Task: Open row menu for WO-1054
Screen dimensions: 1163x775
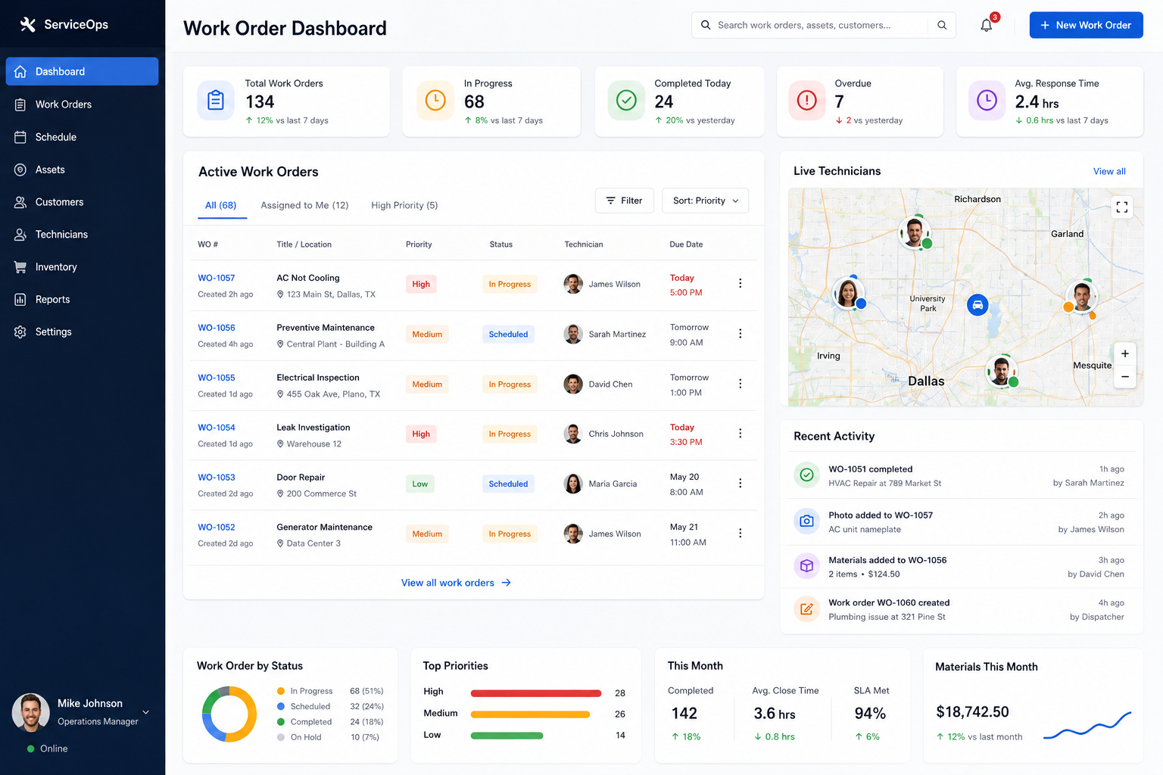Action: 740,434
